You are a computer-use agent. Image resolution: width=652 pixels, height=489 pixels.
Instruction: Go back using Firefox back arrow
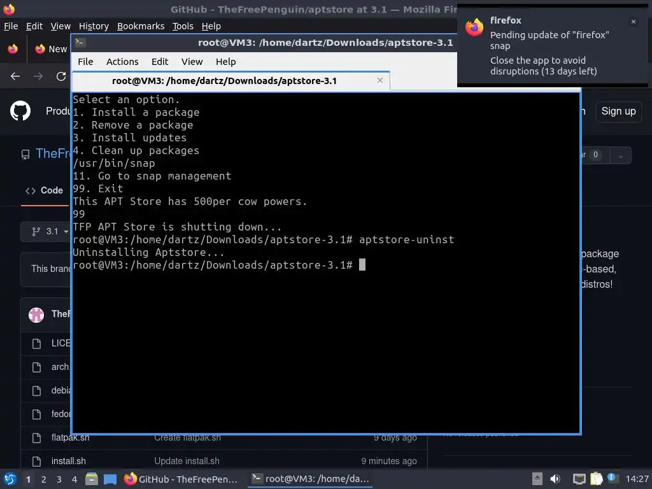(15, 76)
